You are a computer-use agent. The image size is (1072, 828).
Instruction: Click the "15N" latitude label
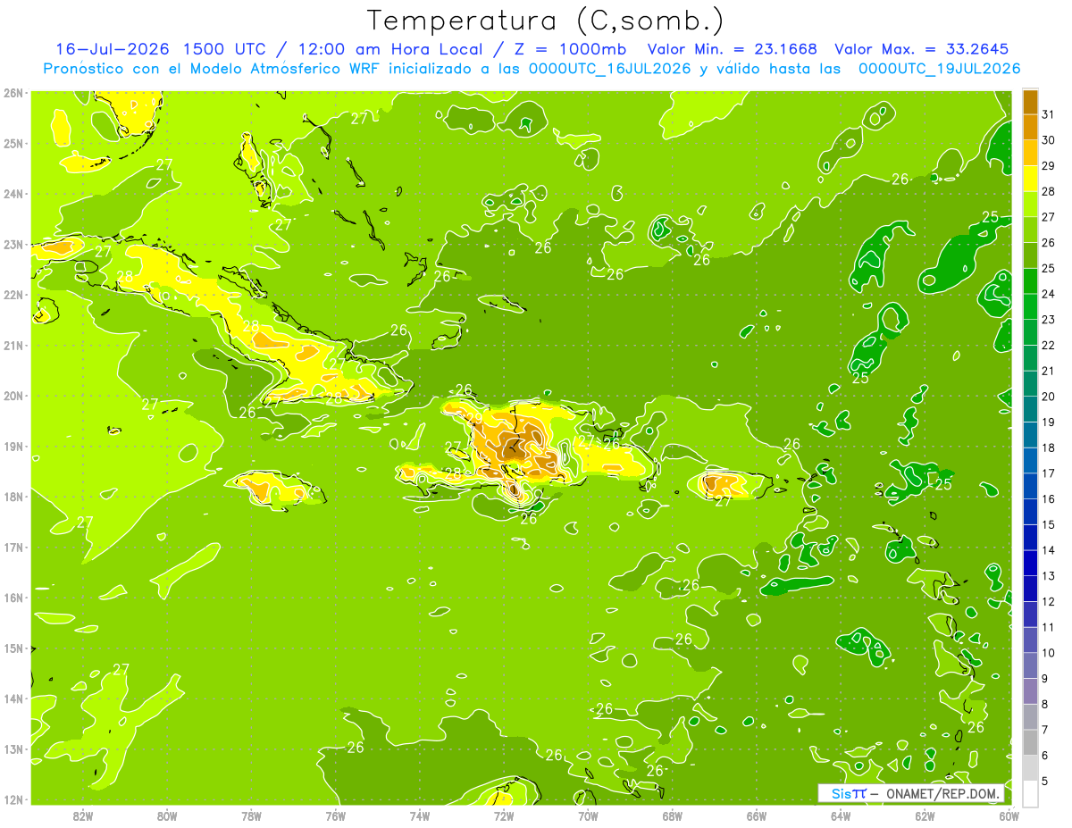coord(13,648)
